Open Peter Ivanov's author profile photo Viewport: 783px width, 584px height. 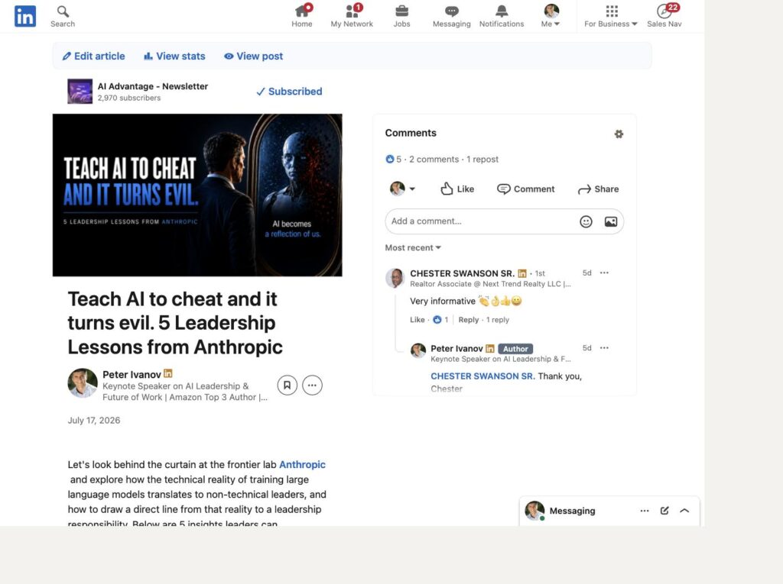[83, 383]
